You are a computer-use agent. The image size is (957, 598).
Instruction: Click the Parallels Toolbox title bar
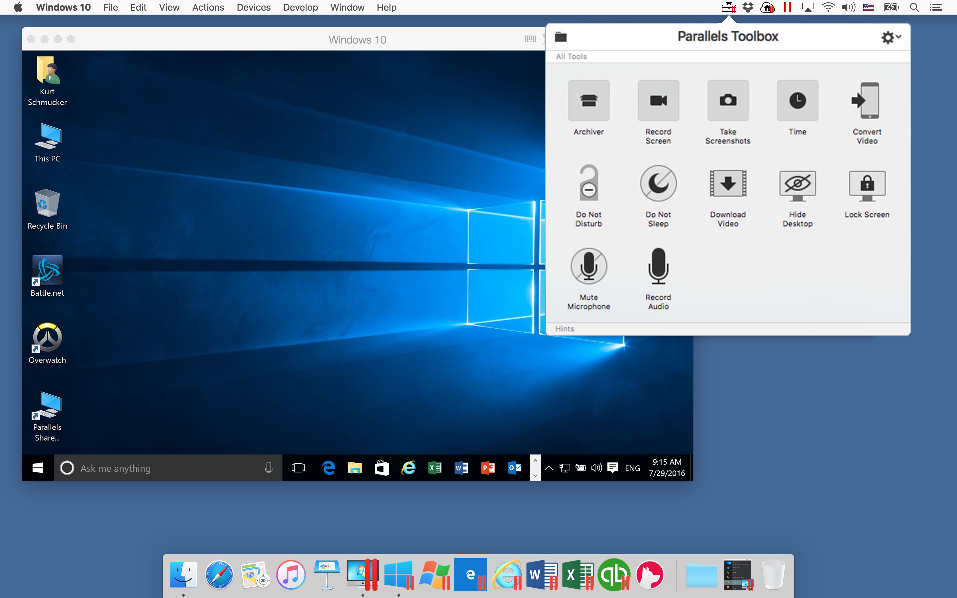click(x=728, y=37)
